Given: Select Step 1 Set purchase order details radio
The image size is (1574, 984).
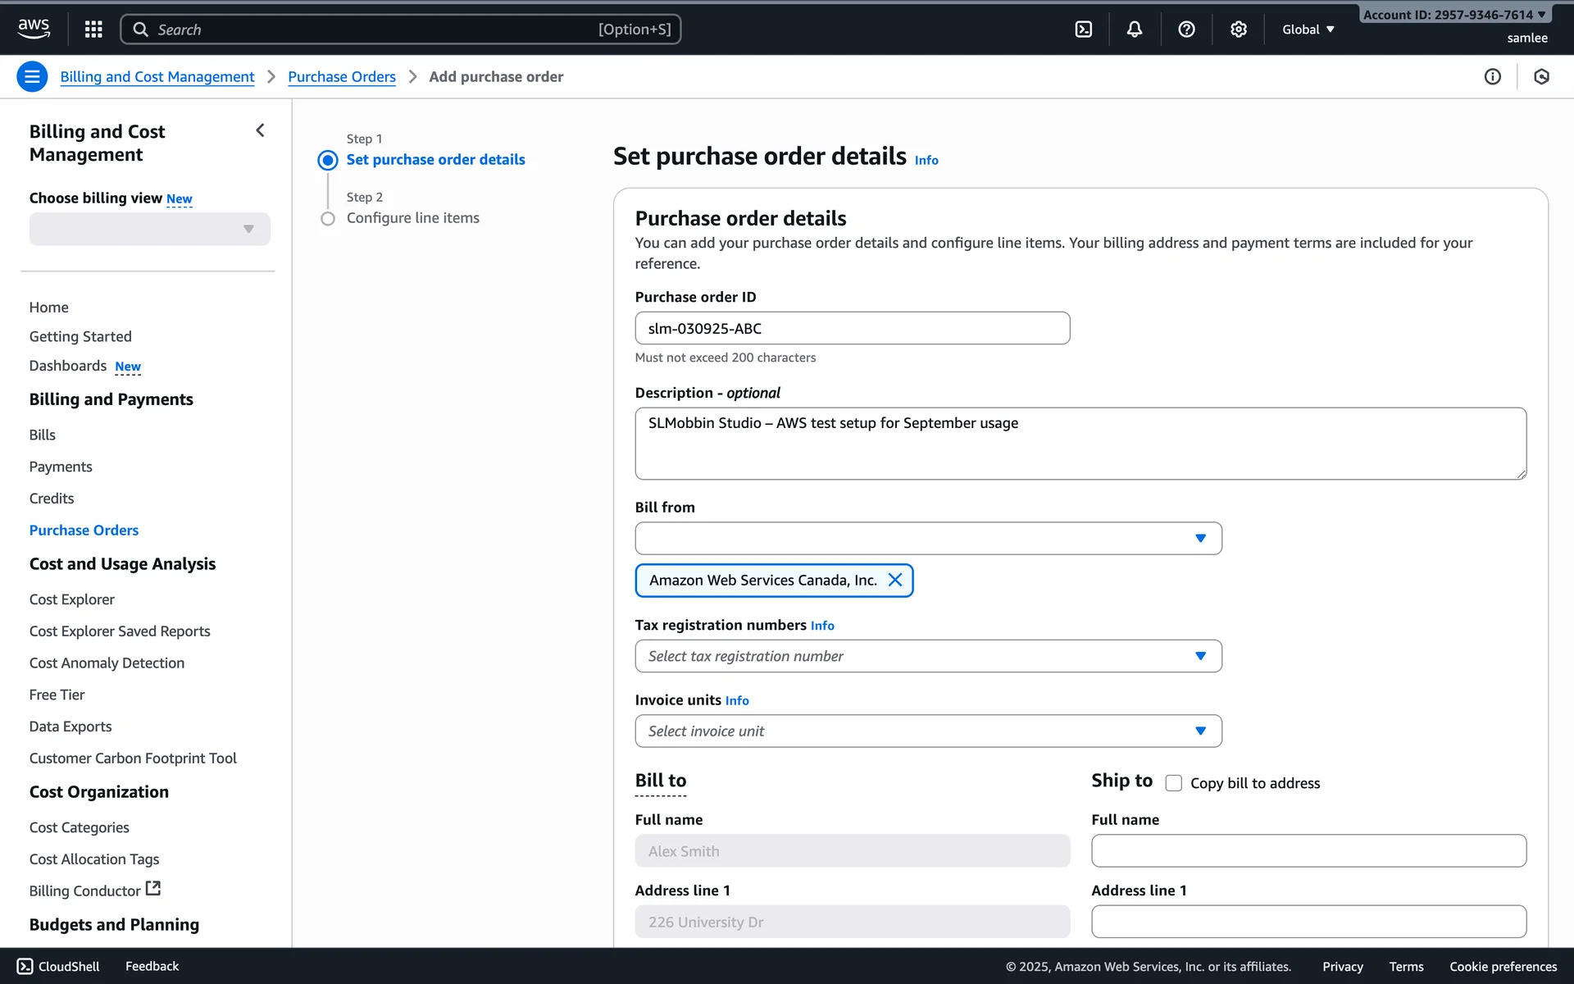Looking at the screenshot, I should point(328,160).
